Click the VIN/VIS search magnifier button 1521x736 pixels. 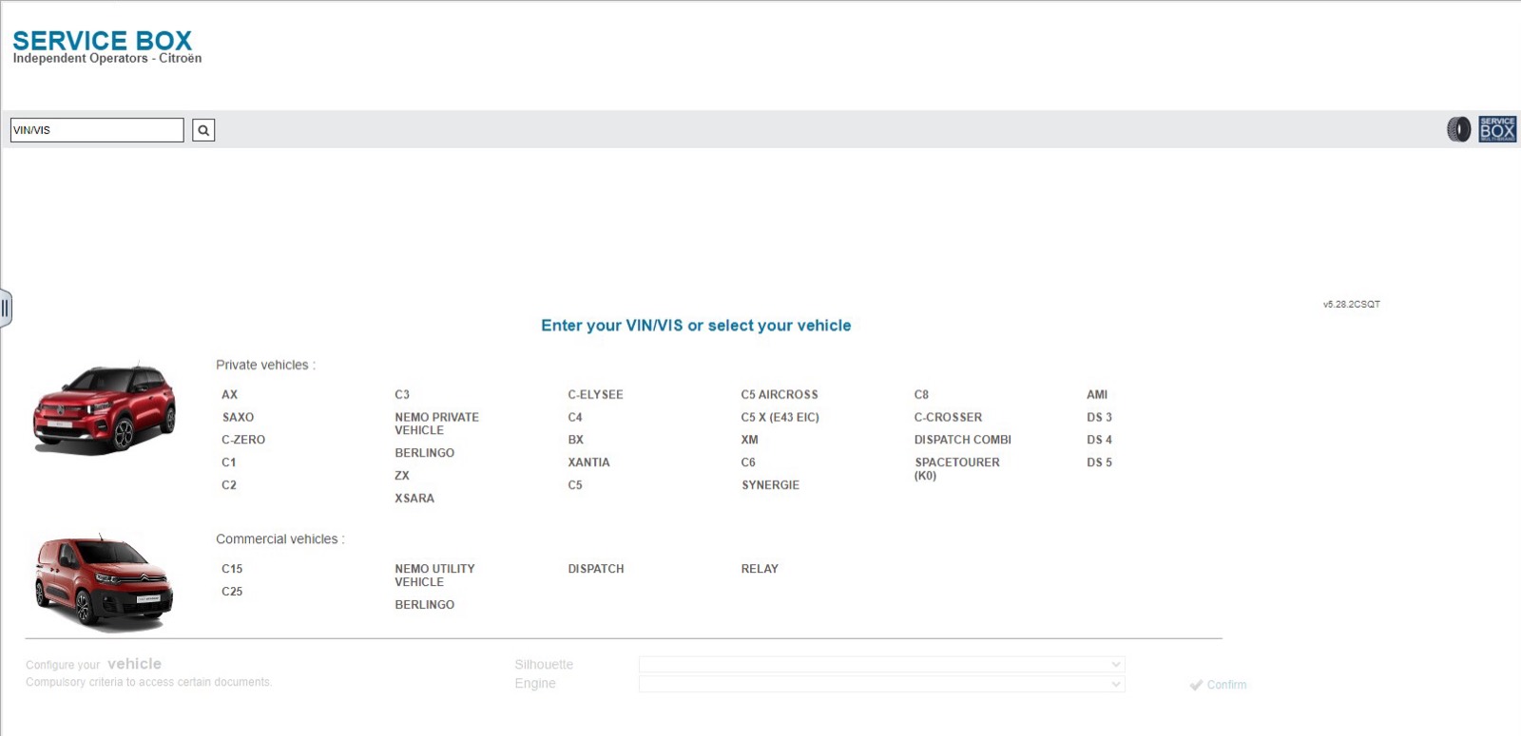tap(203, 130)
